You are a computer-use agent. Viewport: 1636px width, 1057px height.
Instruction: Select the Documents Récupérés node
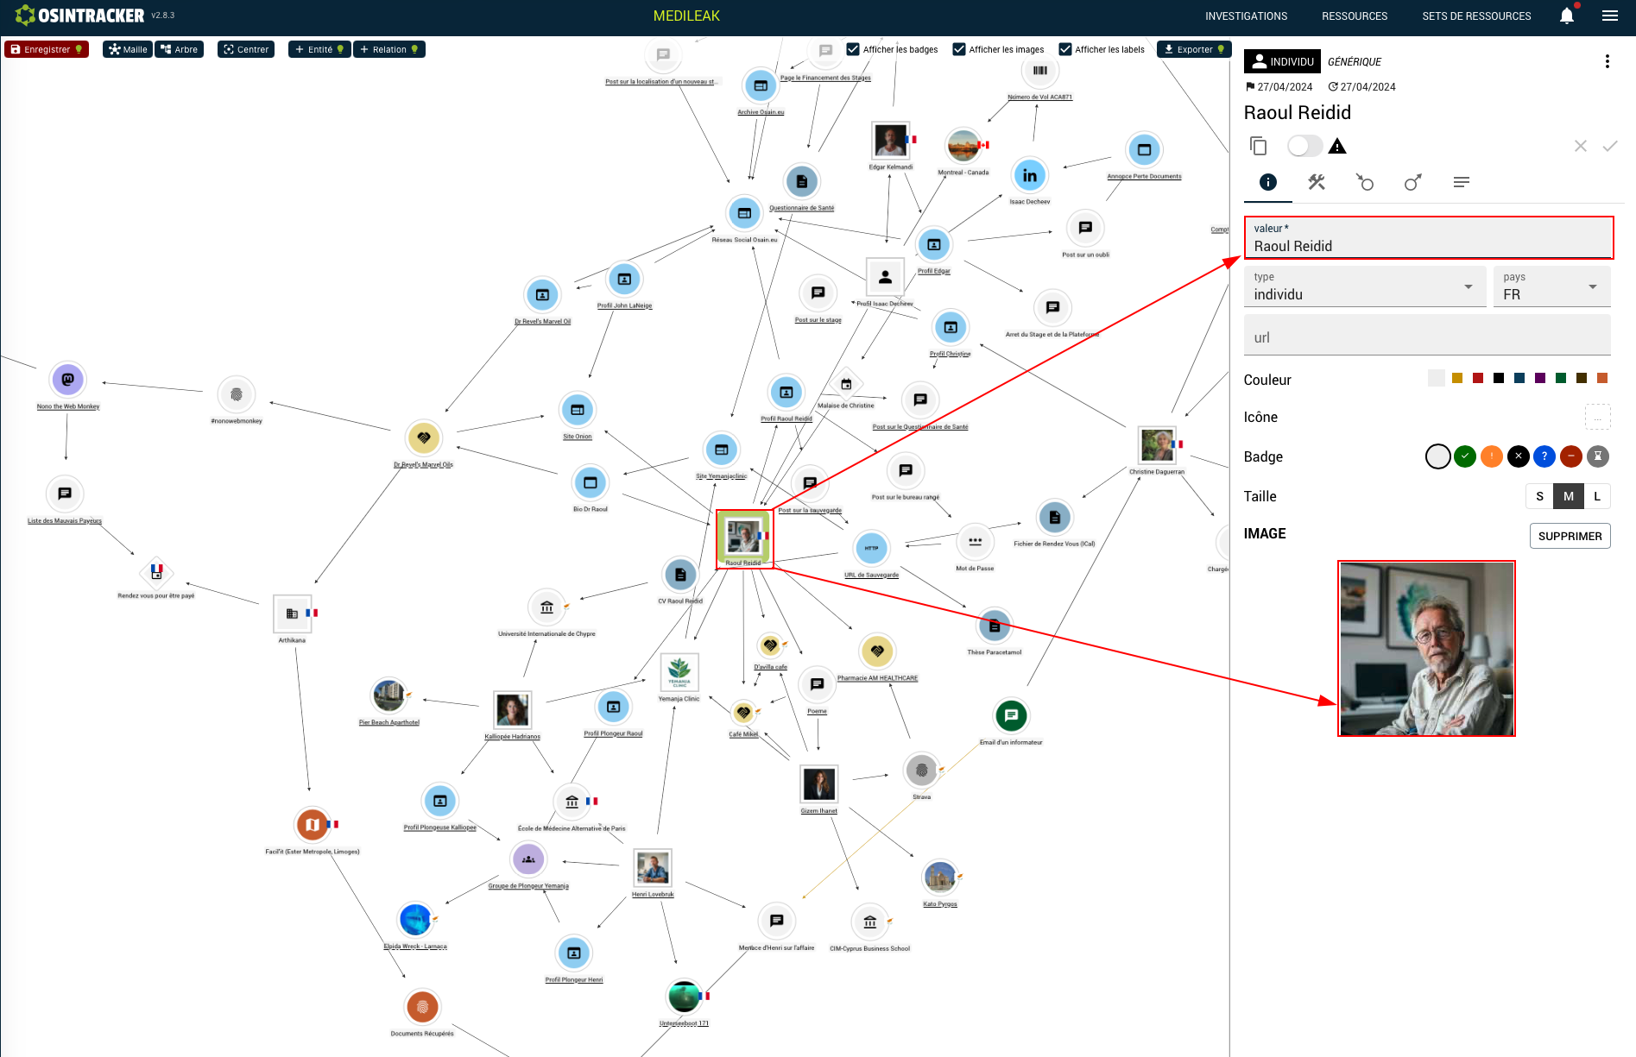(422, 1007)
